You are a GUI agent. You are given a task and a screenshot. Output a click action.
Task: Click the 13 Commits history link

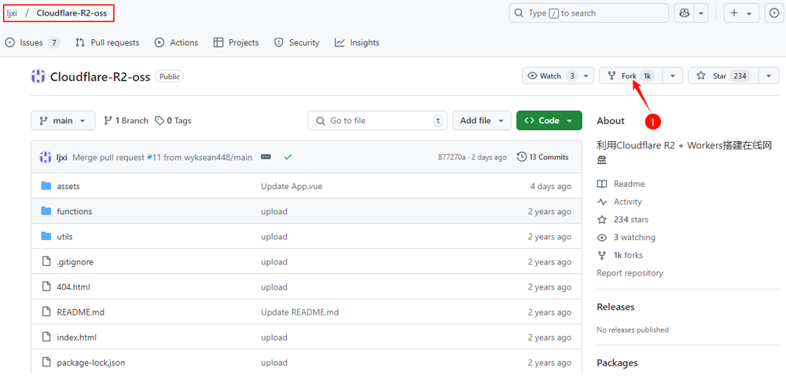click(542, 157)
